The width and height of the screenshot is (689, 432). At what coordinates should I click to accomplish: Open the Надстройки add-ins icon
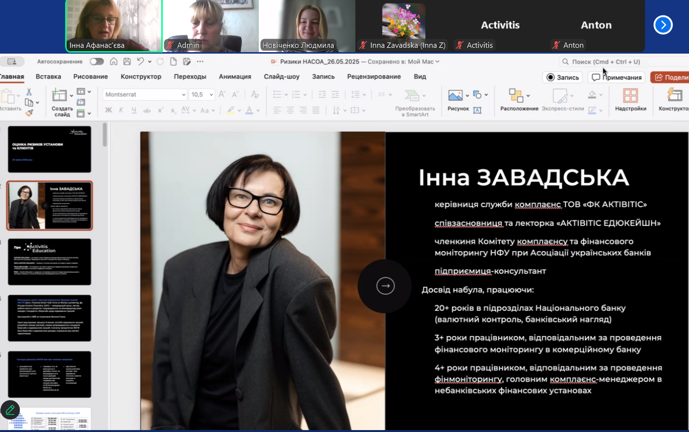[630, 96]
